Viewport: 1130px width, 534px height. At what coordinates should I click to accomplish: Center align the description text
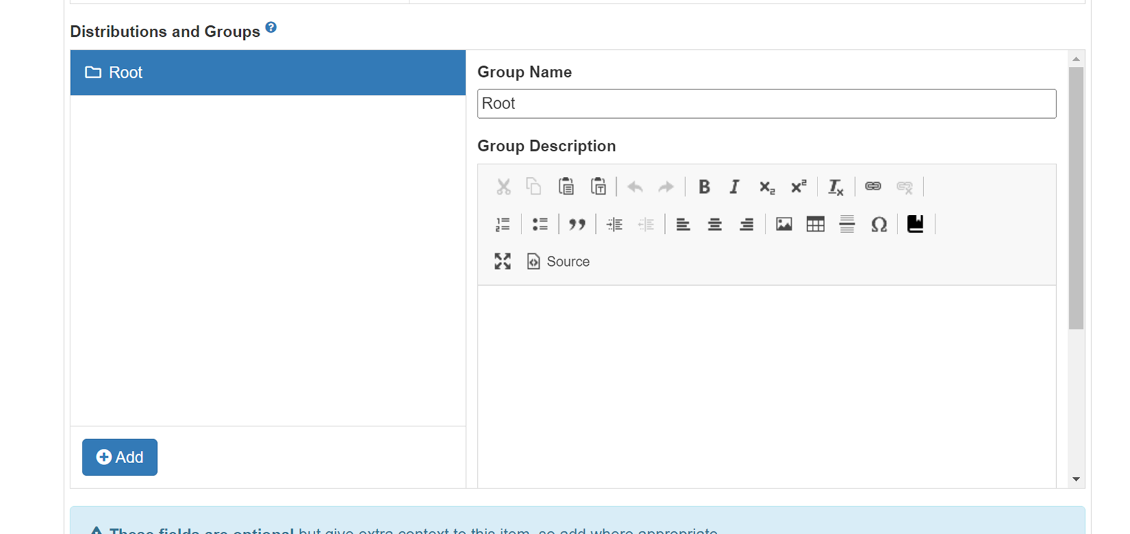714,224
